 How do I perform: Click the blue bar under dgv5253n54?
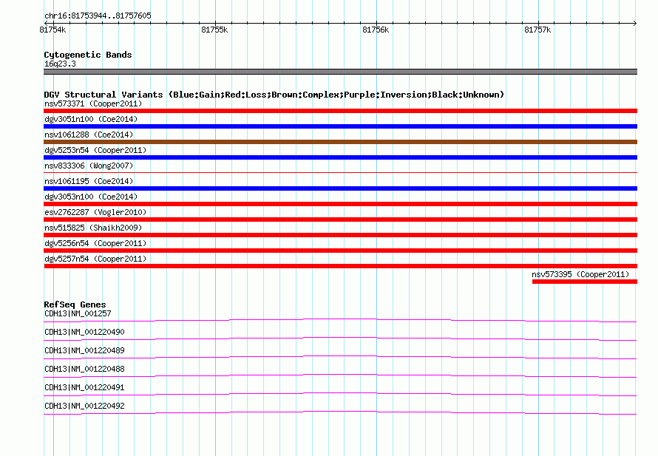pos(340,157)
